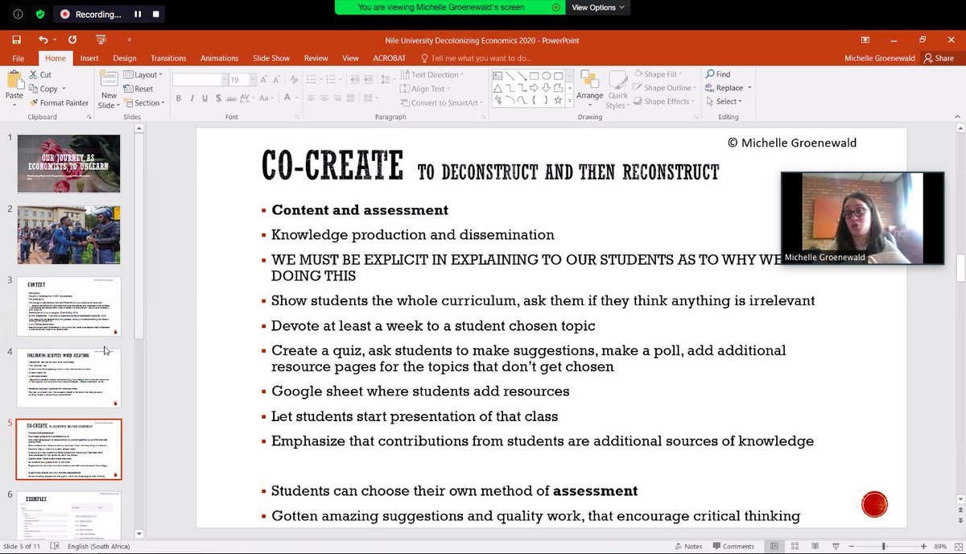Open Text Direction options
This screenshot has height=554, width=966.
[436, 74]
